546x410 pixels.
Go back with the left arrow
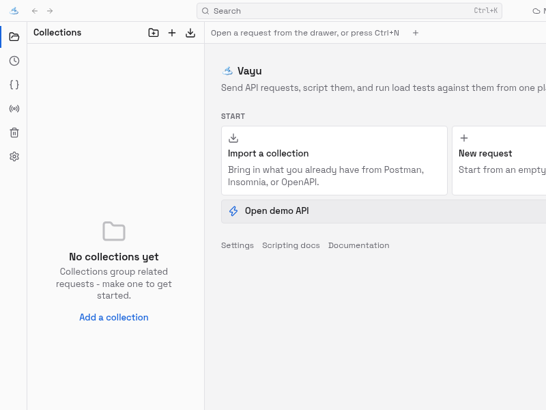(x=35, y=11)
